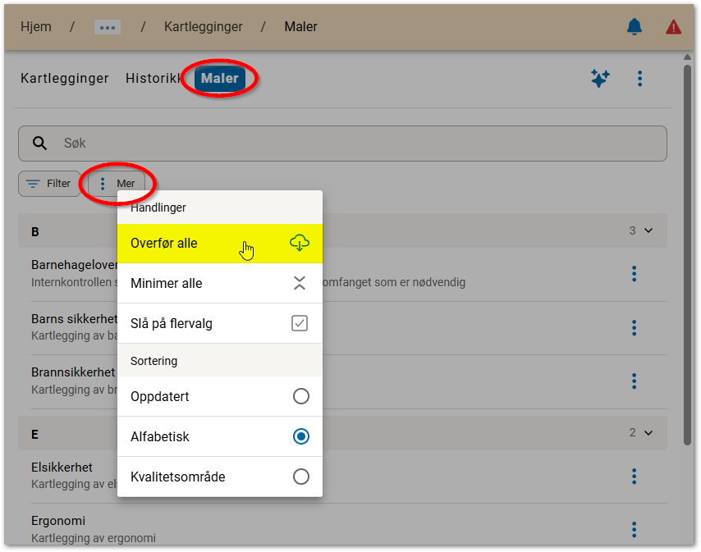The height and width of the screenshot is (552, 701).
Task: Open the red warning triangle alert
Action: [x=673, y=26]
